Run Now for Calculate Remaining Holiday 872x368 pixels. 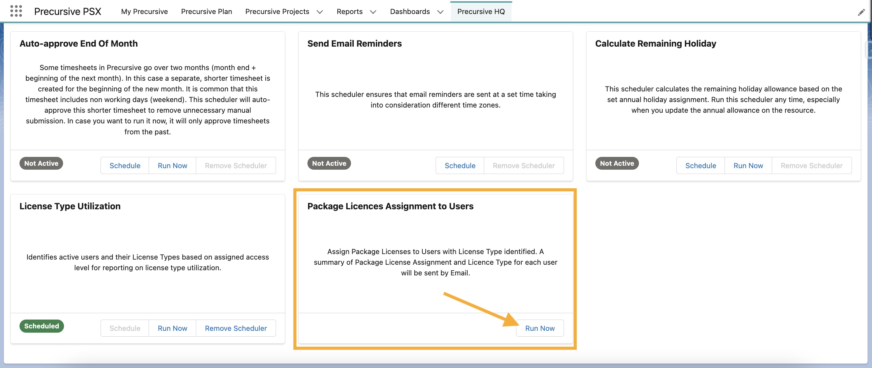748,165
